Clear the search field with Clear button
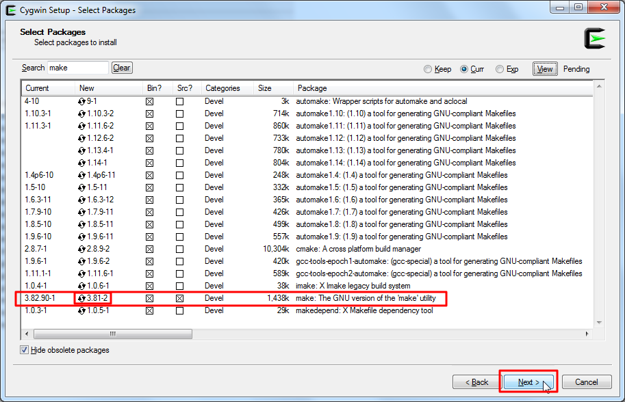This screenshot has height=402, width=625. pyautogui.click(x=122, y=68)
